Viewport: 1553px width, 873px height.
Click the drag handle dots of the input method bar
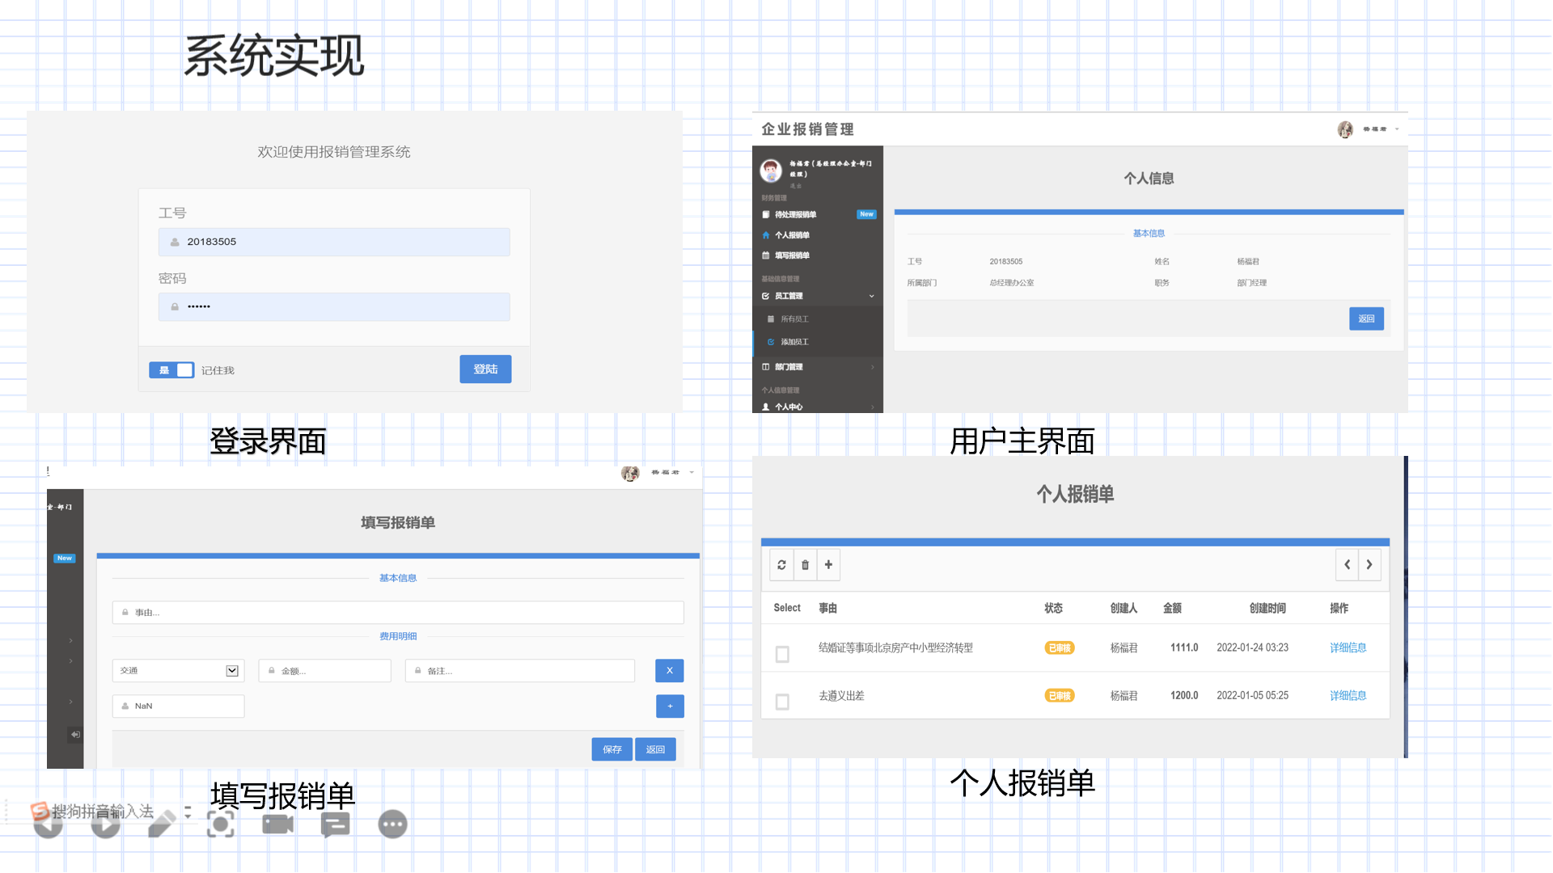[6, 811]
